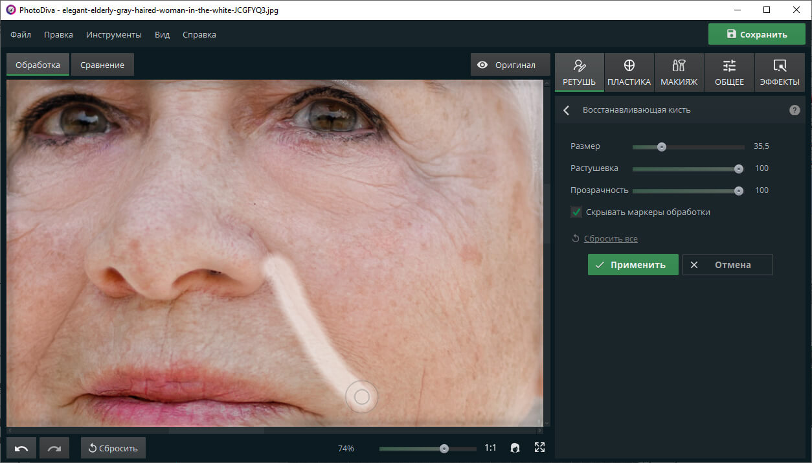Viewport: 812px width, 463px height.
Task: Switch to the Пластика tab
Action: click(629, 73)
